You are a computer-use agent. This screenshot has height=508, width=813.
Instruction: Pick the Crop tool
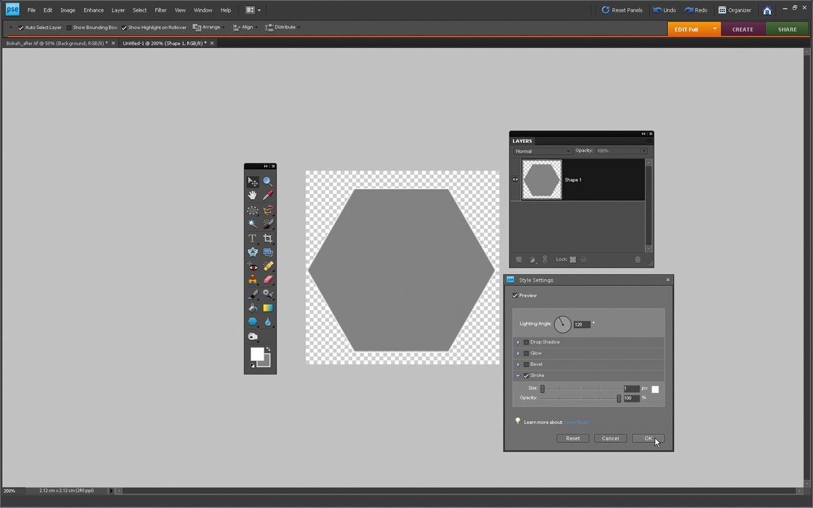click(268, 238)
